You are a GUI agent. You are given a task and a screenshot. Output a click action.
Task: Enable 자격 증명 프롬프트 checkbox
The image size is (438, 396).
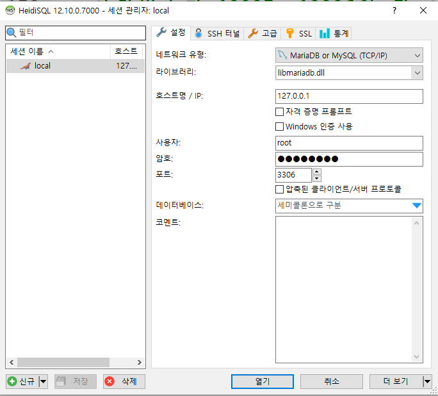coord(279,111)
